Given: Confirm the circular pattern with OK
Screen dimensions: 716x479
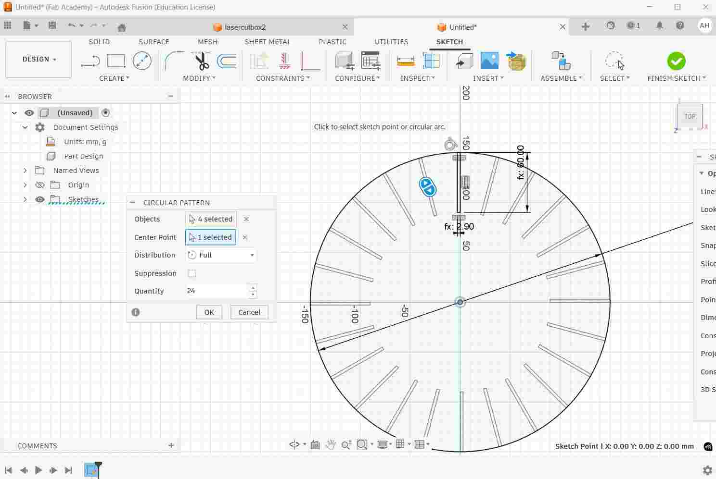Looking at the screenshot, I should coord(209,312).
